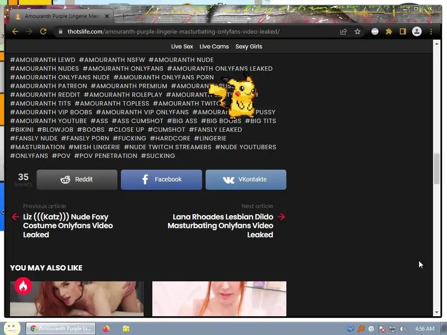Screen dimensions: 447x335
Task: Click the #FANSLY LEAKED tag
Action: coord(215,130)
